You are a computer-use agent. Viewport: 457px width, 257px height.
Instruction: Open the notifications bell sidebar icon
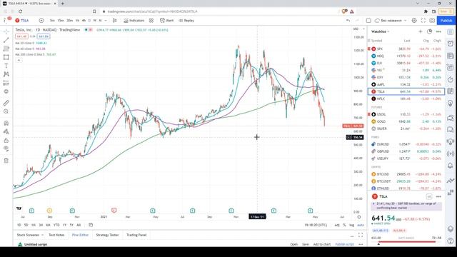click(x=451, y=166)
